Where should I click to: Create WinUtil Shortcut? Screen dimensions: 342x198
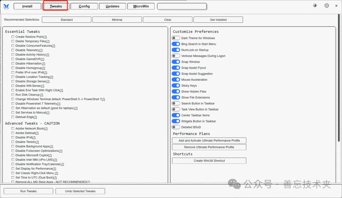209,161
